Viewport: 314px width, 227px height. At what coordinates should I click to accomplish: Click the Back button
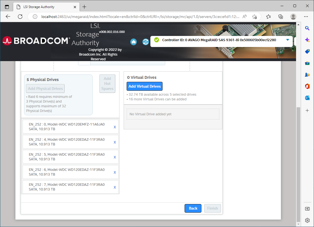pos(193,208)
